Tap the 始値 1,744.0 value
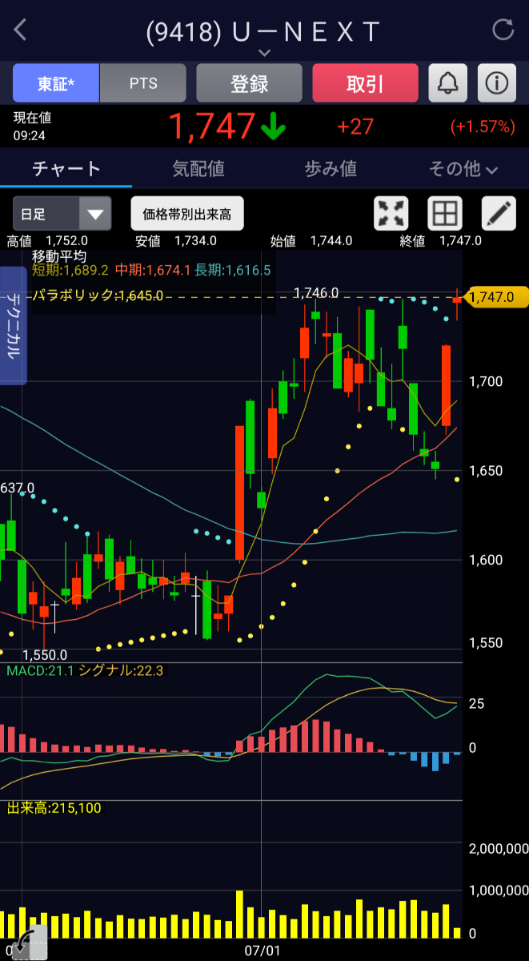This screenshot has width=529, height=961. point(311,240)
